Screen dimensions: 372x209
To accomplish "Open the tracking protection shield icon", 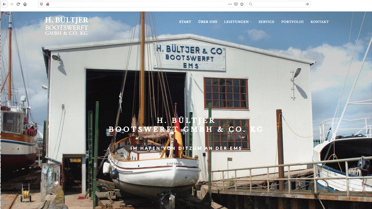I will pos(41,4).
